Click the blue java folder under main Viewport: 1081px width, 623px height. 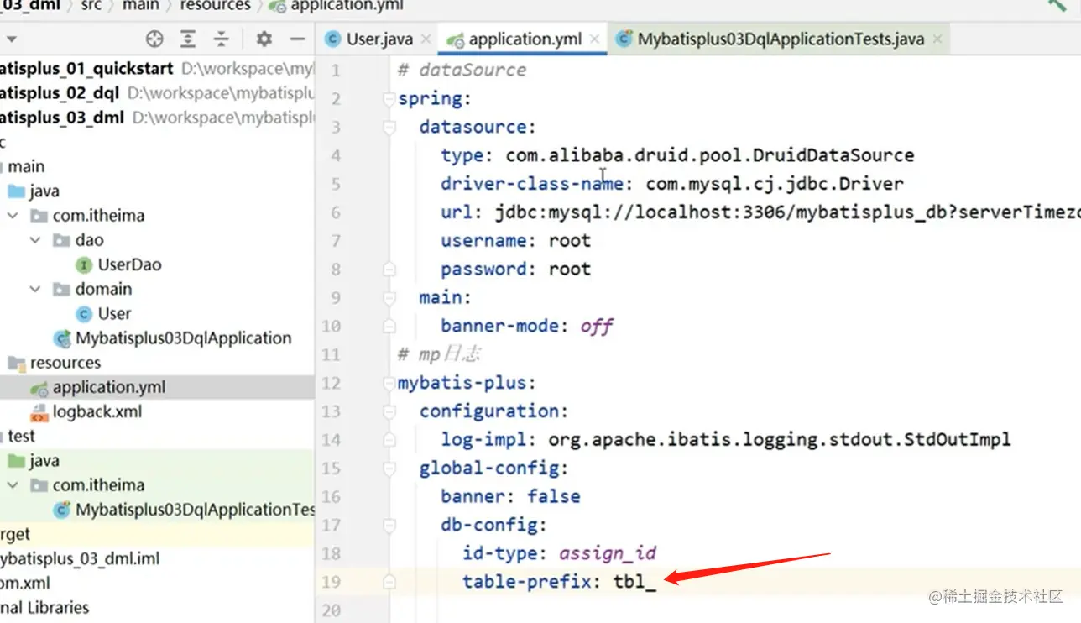click(17, 191)
